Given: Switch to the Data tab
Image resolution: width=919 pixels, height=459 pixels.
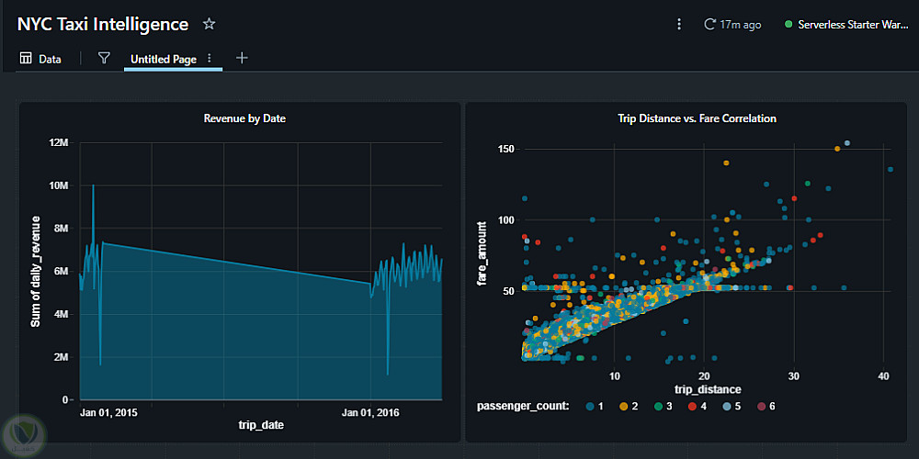Looking at the screenshot, I should coord(40,59).
